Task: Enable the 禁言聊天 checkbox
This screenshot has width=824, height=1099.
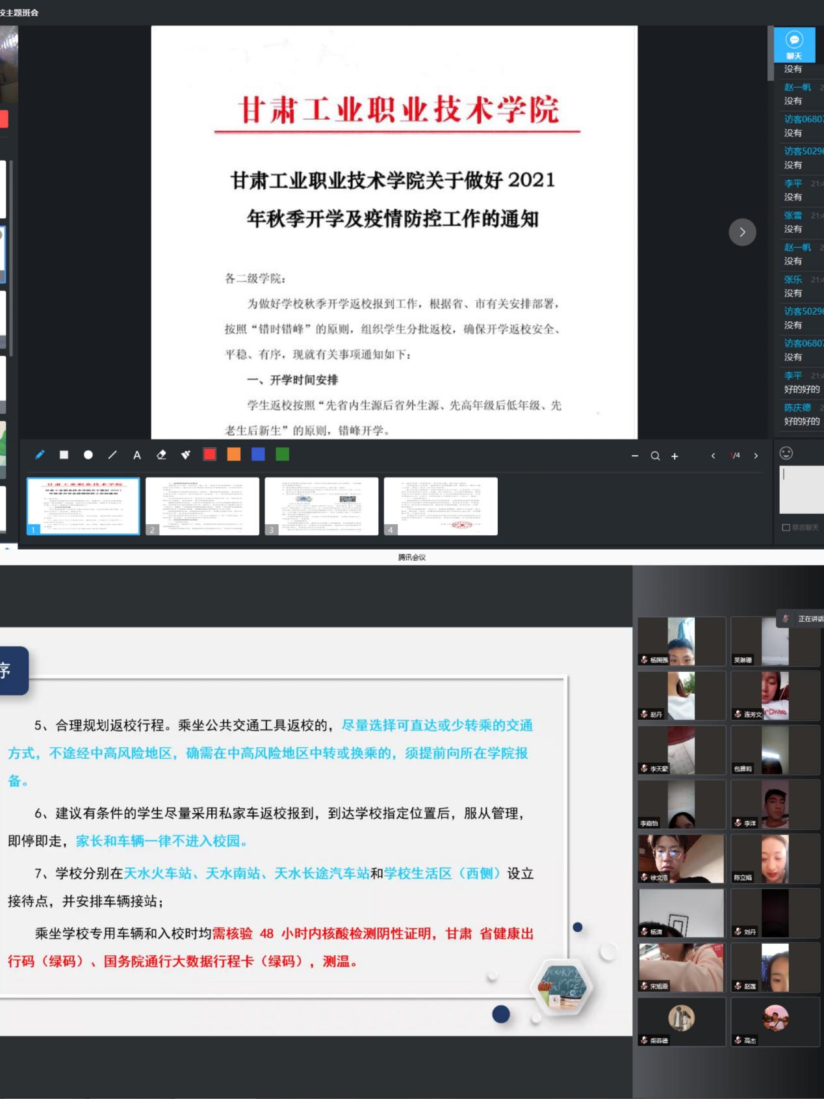Action: [786, 527]
